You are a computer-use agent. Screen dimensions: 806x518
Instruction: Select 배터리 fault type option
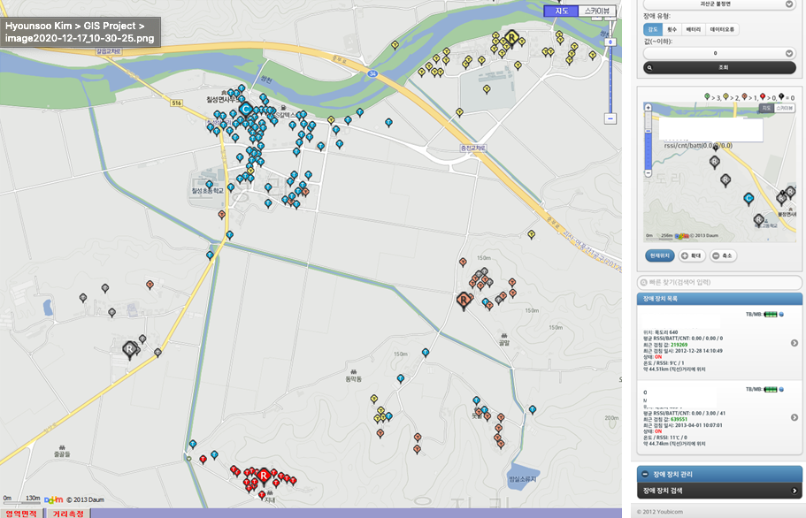coord(694,29)
